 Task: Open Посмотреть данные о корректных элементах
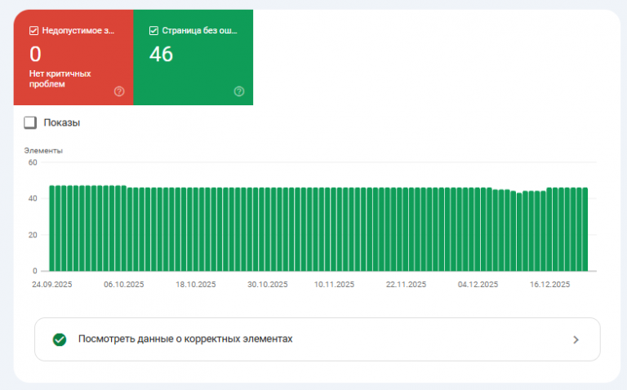[185, 339]
